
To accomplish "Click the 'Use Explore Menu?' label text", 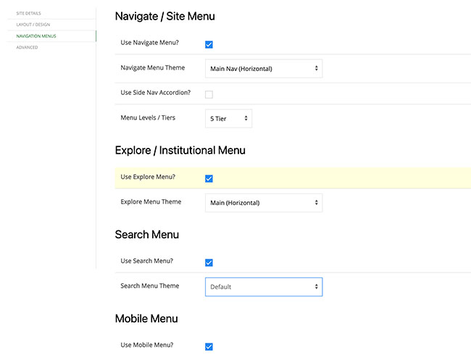I will click(x=148, y=177).
